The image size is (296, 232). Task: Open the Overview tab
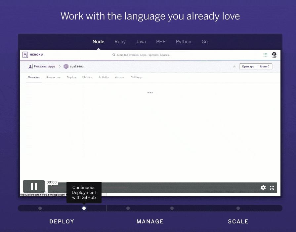(34, 77)
